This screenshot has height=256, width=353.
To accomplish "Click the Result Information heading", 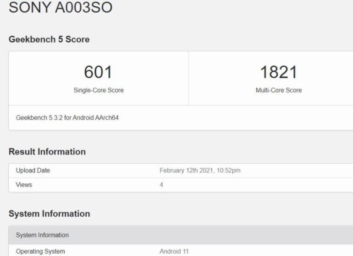I will coord(47,152).
